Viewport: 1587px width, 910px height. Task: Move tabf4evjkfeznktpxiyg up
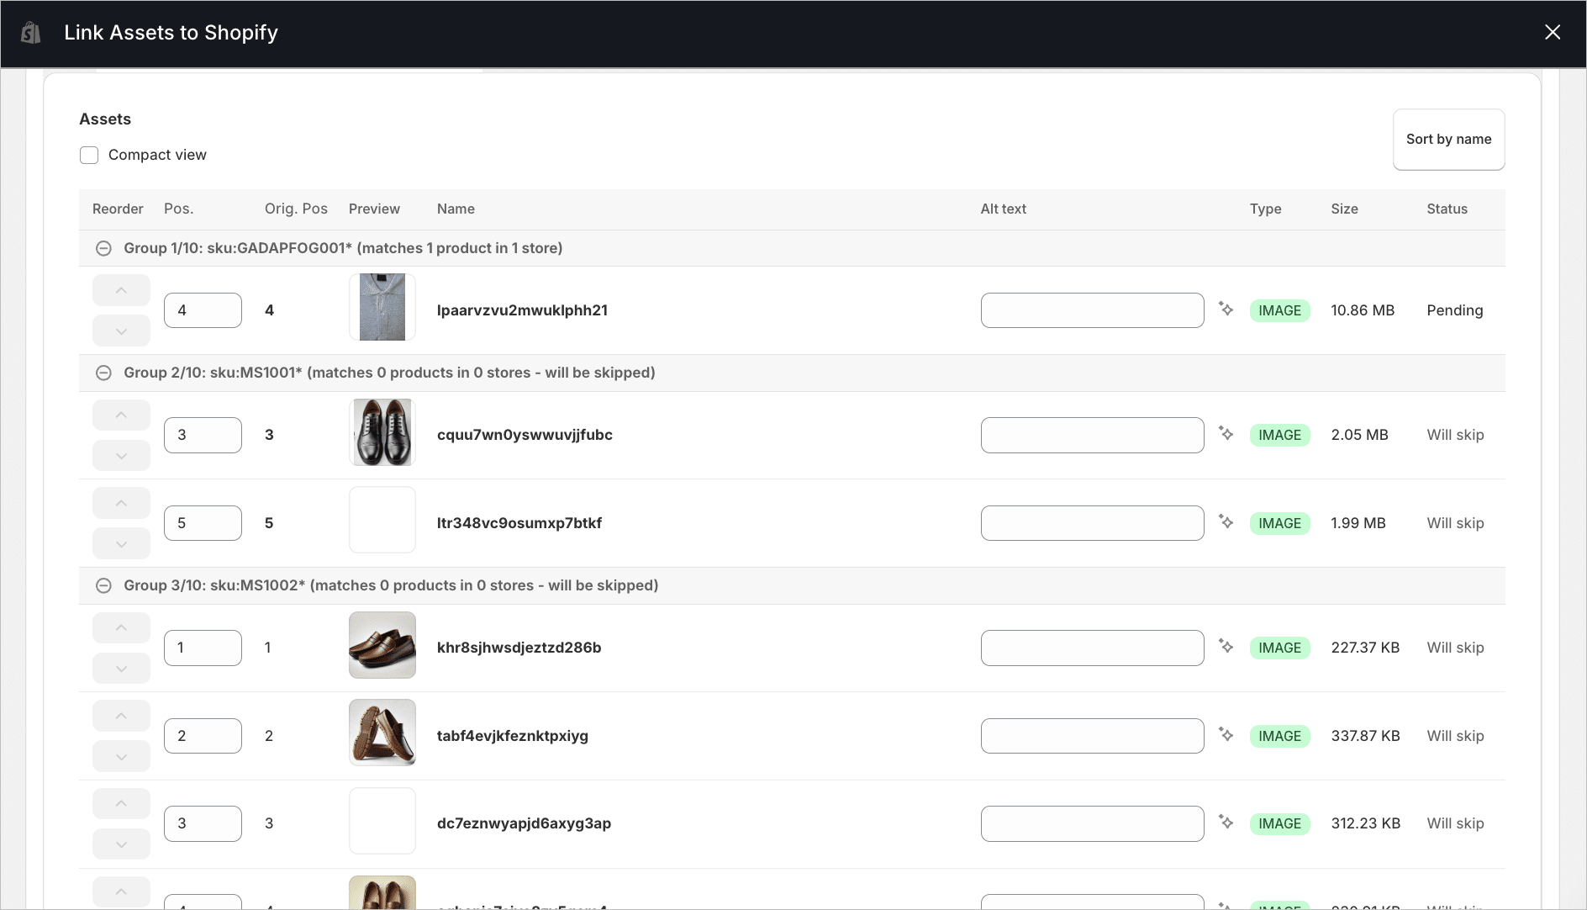[x=121, y=716]
